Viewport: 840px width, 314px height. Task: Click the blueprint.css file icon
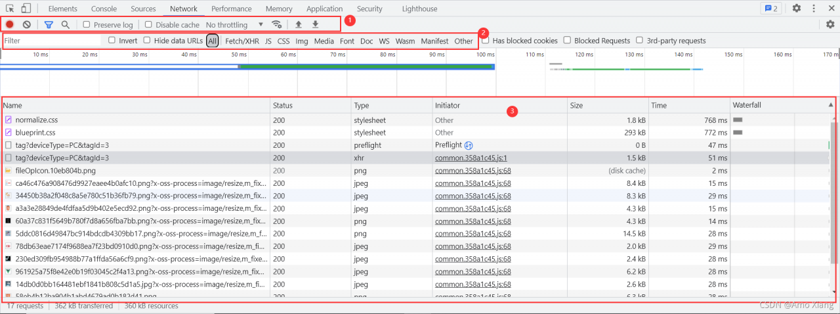point(9,133)
